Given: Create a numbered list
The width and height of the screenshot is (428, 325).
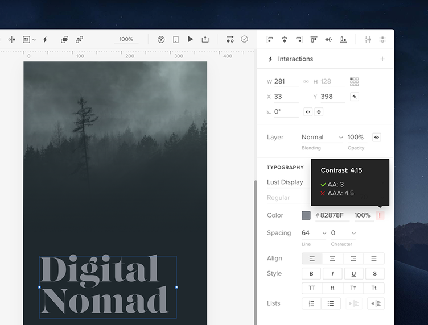Looking at the screenshot, I should [x=311, y=303].
